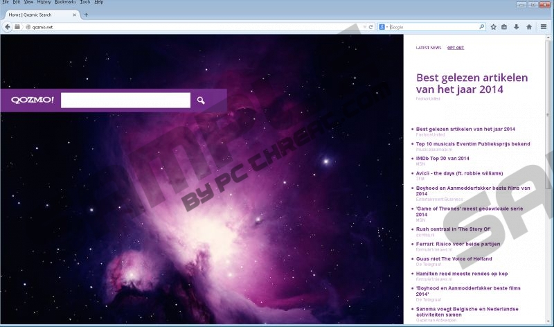Open 'IMDb Top 30 van 2014' article
554x327 pixels.
[443, 159]
